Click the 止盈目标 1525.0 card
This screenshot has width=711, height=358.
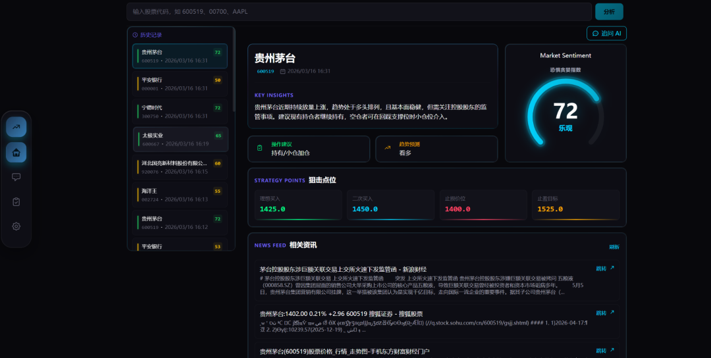tap(575, 205)
